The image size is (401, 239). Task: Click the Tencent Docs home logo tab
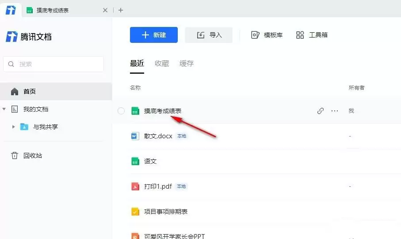pos(11,10)
